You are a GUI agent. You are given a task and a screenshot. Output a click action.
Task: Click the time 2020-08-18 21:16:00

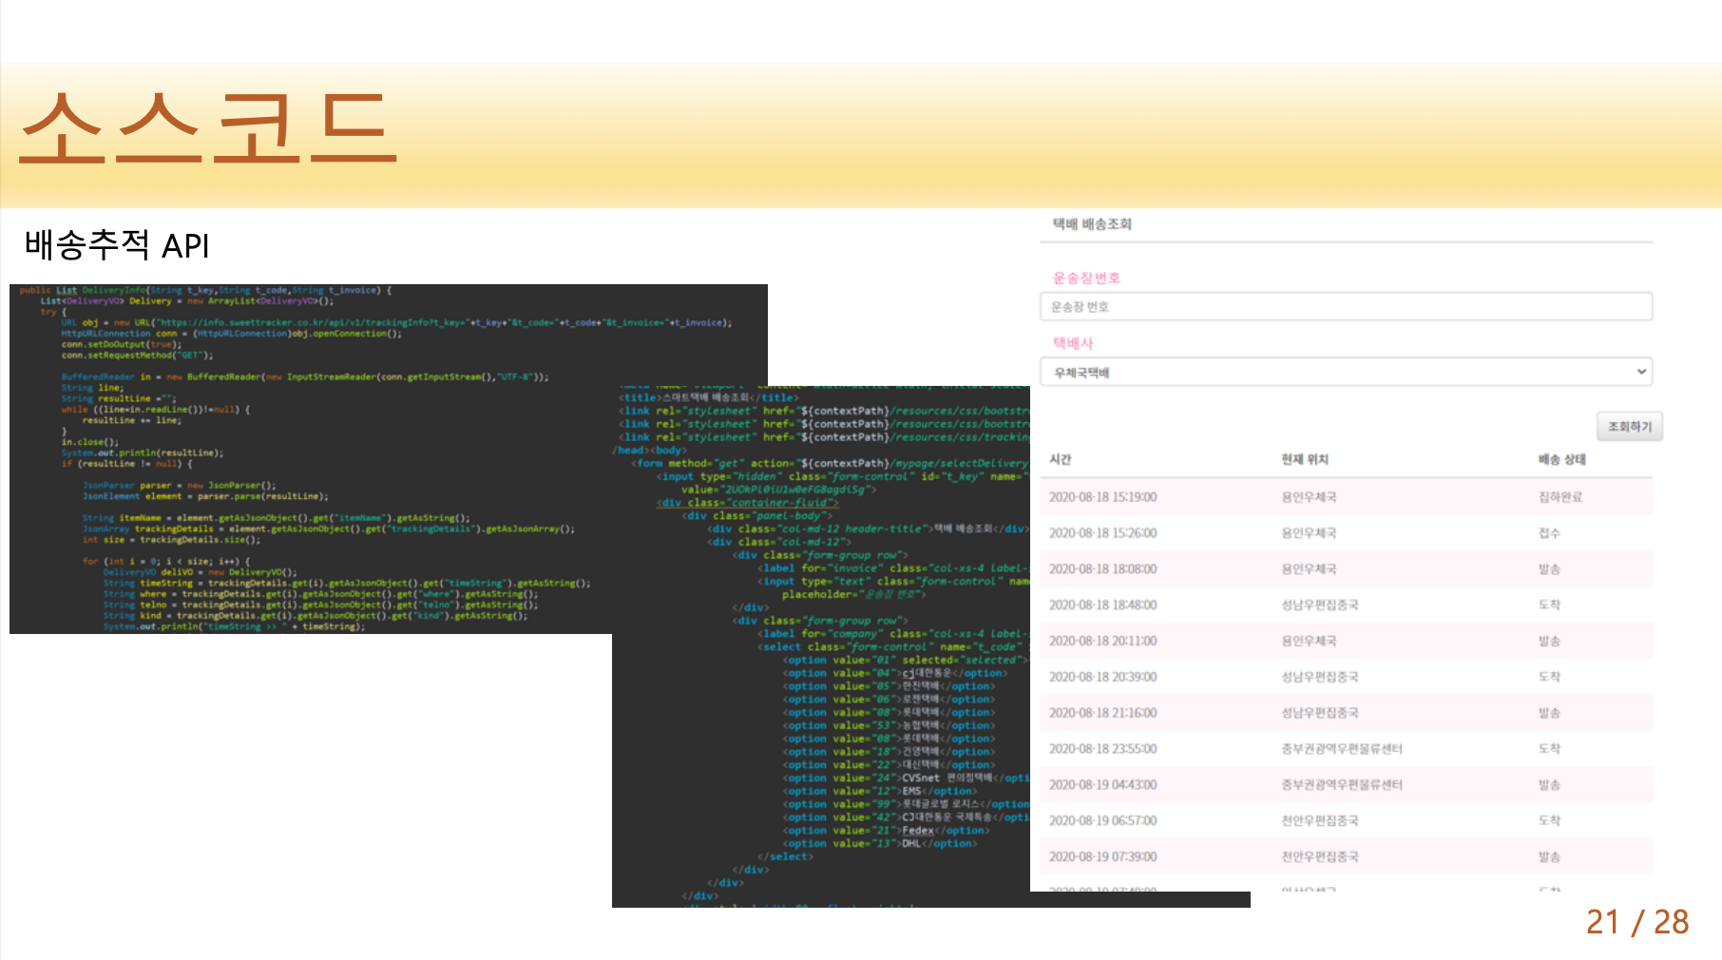[x=1102, y=713]
